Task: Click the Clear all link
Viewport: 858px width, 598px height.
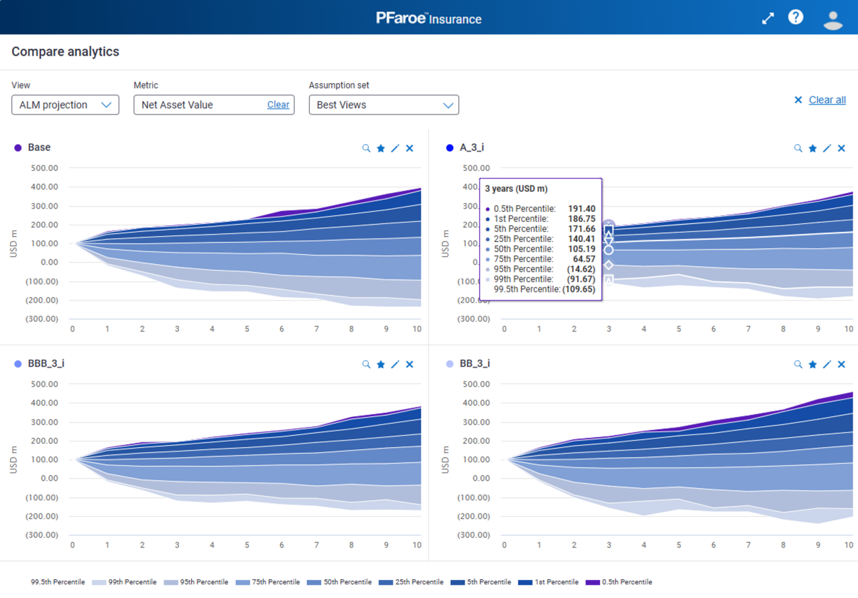Action: [826, 100]
